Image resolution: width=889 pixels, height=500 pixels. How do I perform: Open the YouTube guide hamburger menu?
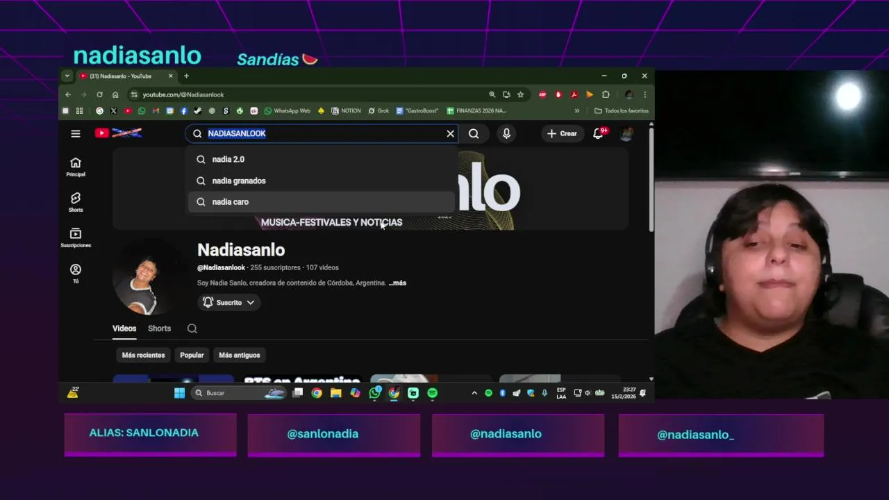(x=76, y=133)
